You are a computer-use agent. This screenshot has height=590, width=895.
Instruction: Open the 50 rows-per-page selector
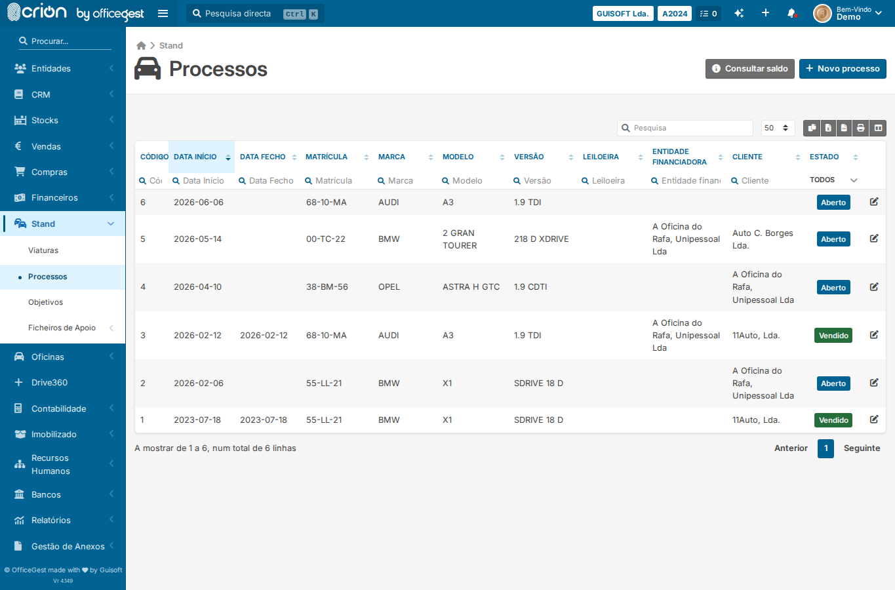[x=778, y=128]
